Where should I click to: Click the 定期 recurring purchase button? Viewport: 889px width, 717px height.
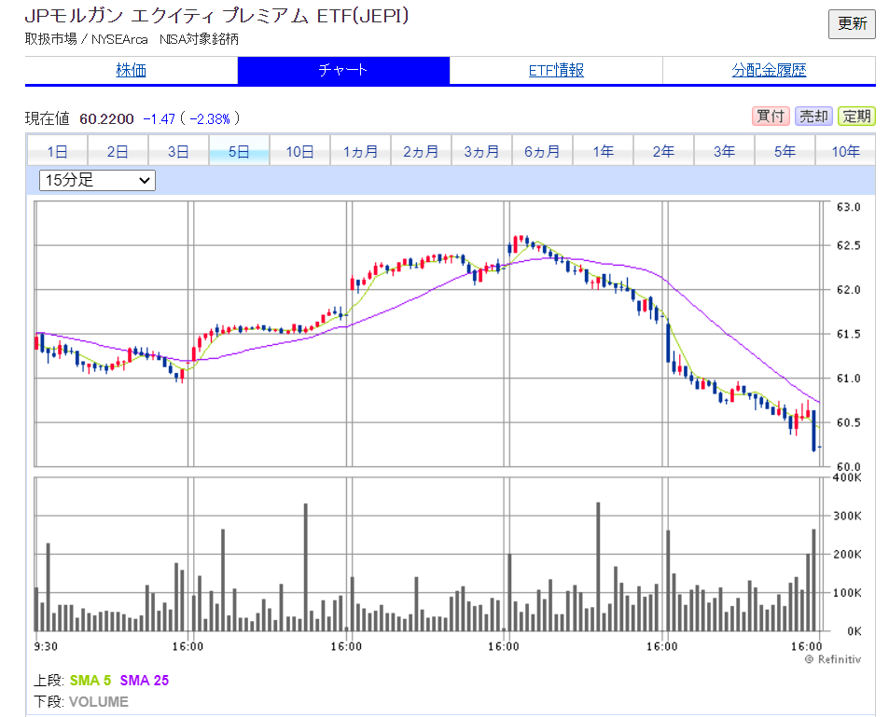tap(856, 117)
